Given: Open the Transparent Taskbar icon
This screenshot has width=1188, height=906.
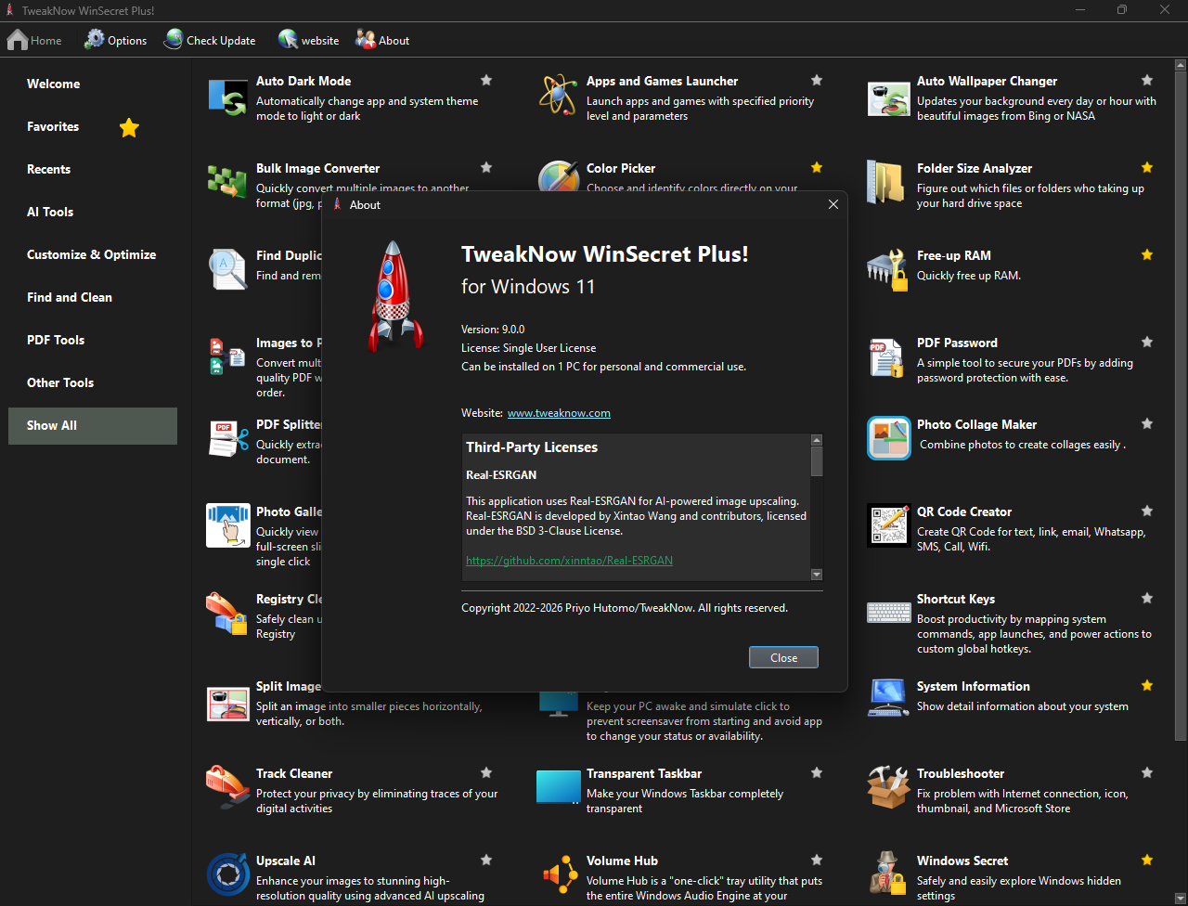Looking at the screenshot, I should [x=559, y=787].
